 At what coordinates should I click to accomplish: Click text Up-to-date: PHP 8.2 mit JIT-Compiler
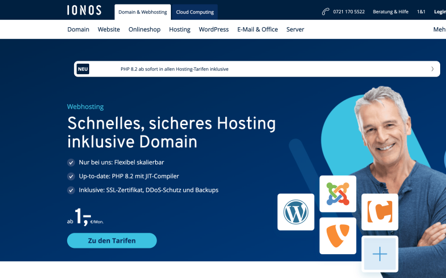coord(129,176)
